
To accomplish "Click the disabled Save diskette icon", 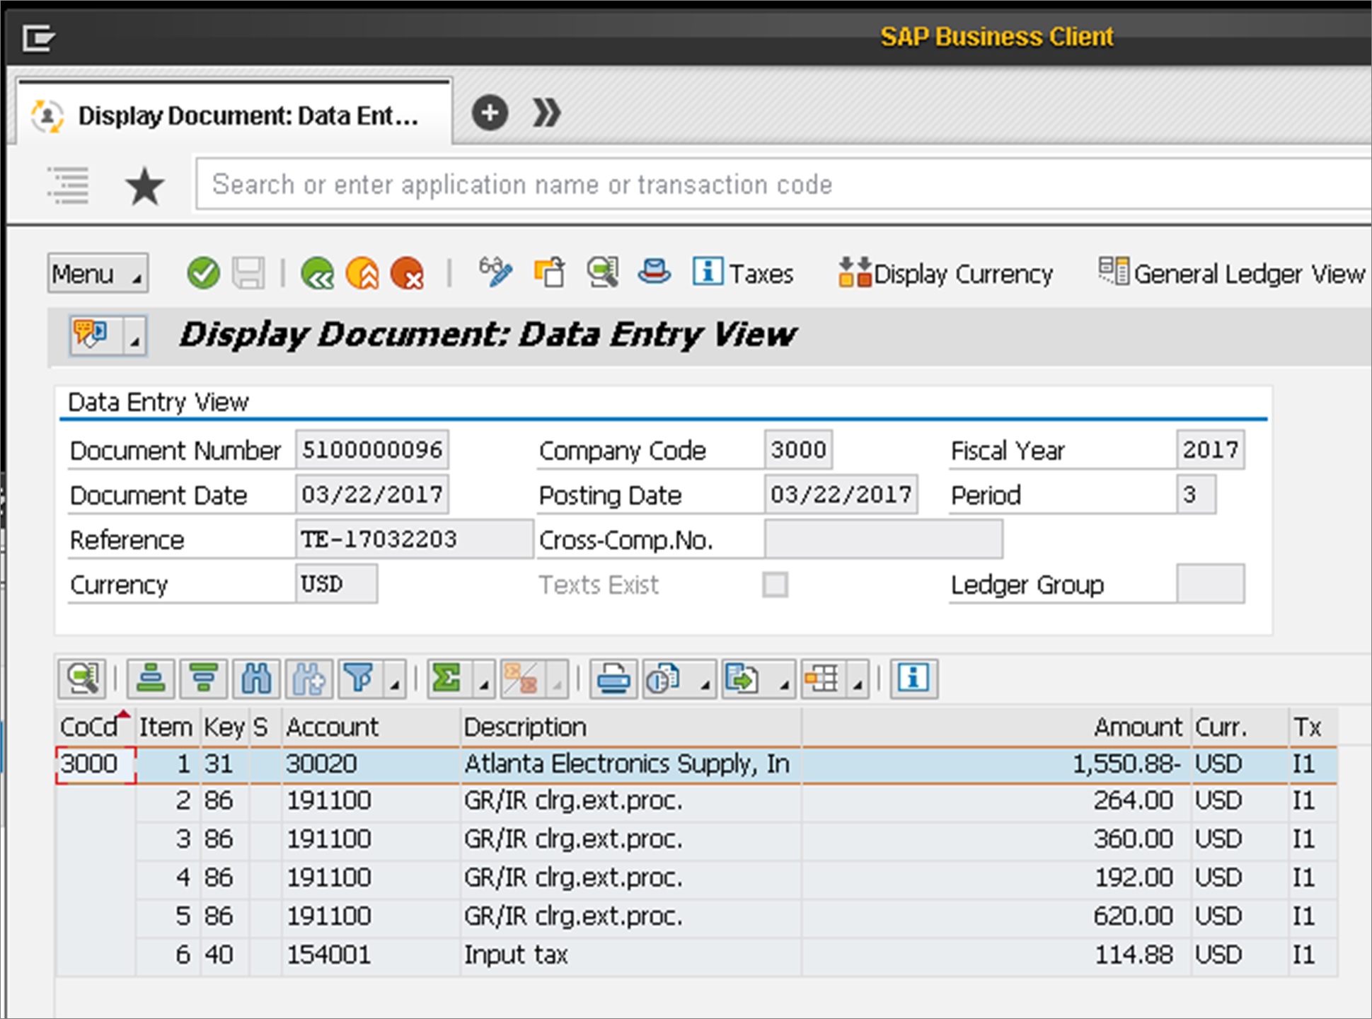I will point(248,273).
